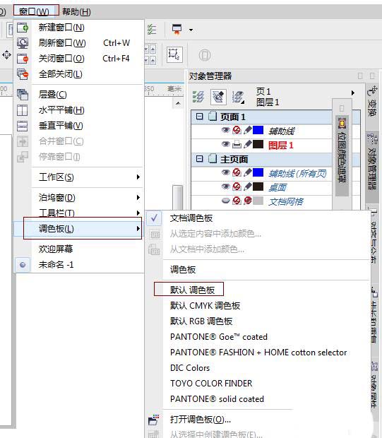Click the Close All icon beside 全部关闭

coord(23,74)
